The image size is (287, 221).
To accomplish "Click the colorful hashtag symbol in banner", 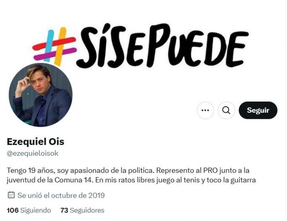I will (x=54, y=47).
